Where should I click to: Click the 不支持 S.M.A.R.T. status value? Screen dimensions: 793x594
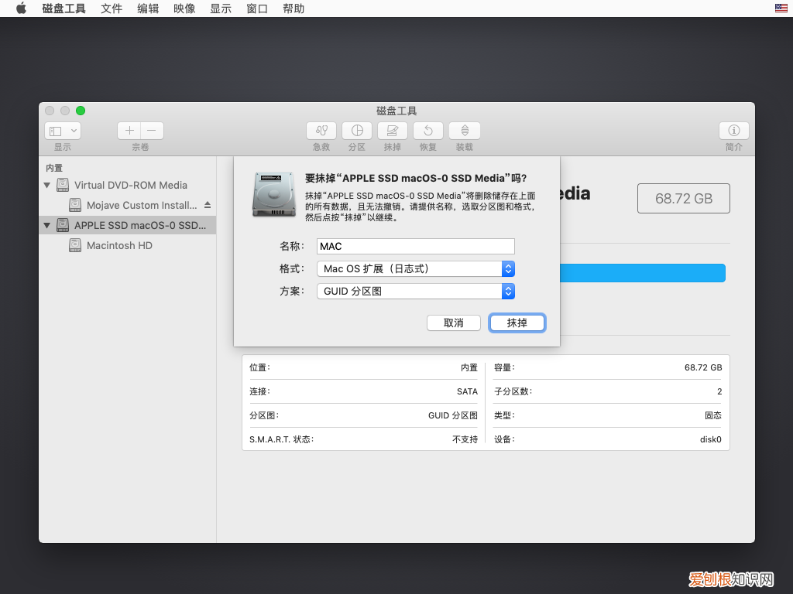465,439
